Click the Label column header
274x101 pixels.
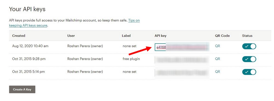(126, 36)
